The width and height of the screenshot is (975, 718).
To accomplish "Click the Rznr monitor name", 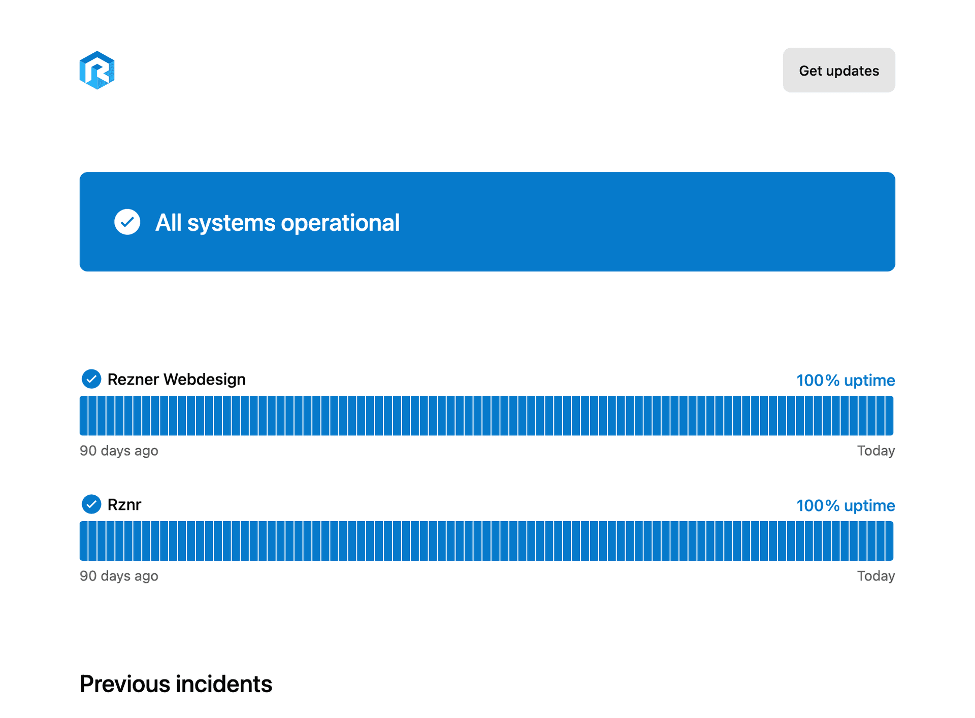I will pyautogui.click(x=124, y=504).
